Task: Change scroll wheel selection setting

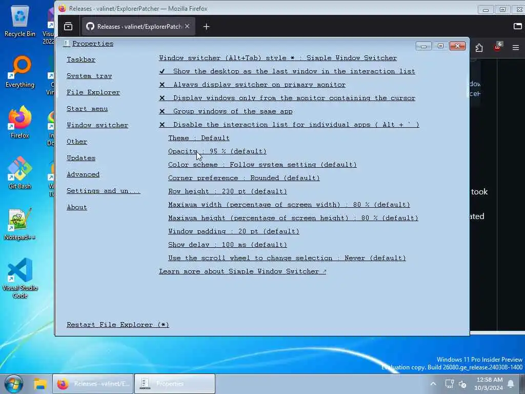Action: (x=287, y=258)
